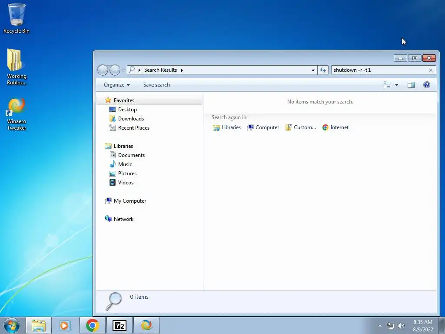Click the large magnifier icon in details pane
This screenshot has height=334, width=445.
tap(113, 302)
